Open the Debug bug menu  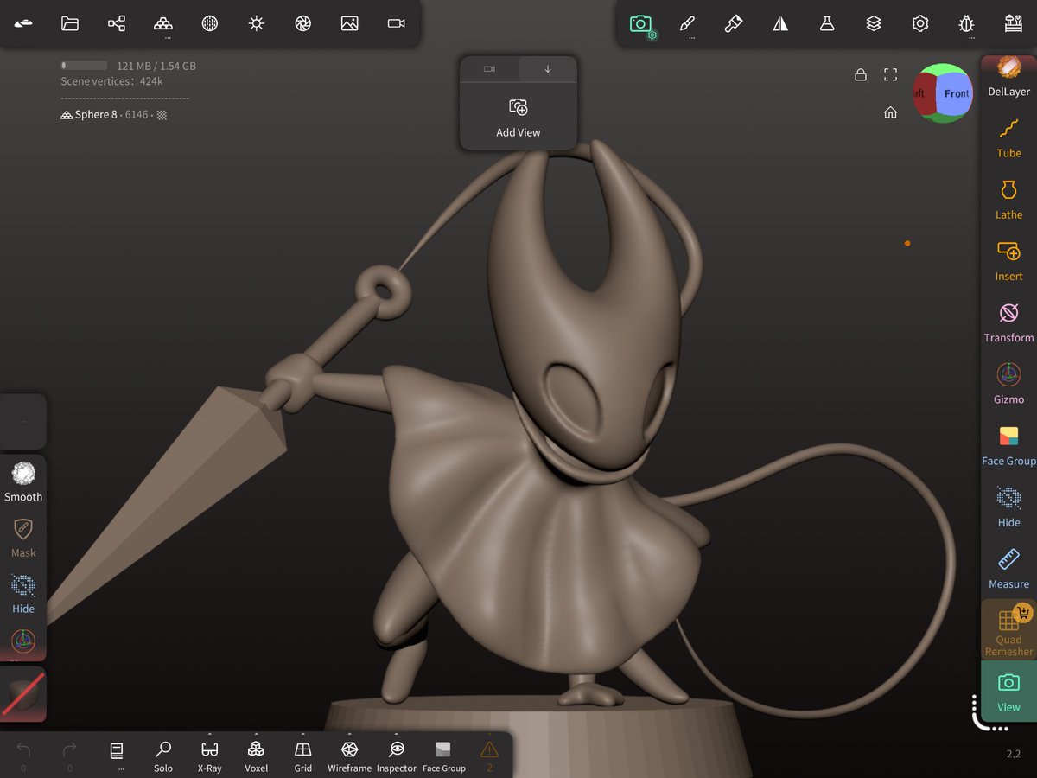point(967,24)
